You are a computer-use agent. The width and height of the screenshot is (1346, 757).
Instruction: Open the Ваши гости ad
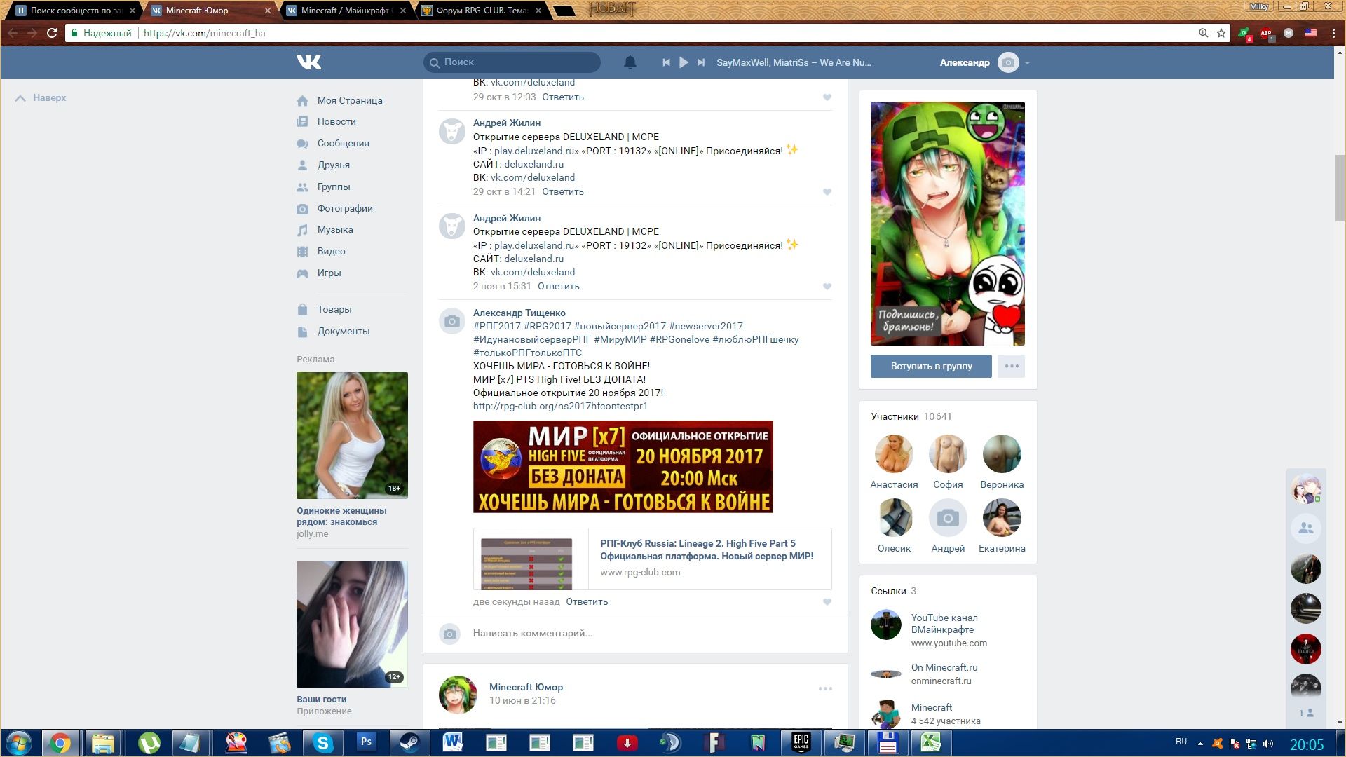click(x=352, y=638)
